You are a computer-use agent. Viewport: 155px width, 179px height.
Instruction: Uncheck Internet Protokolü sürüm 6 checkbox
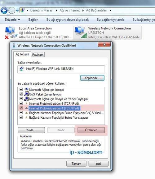21,103
